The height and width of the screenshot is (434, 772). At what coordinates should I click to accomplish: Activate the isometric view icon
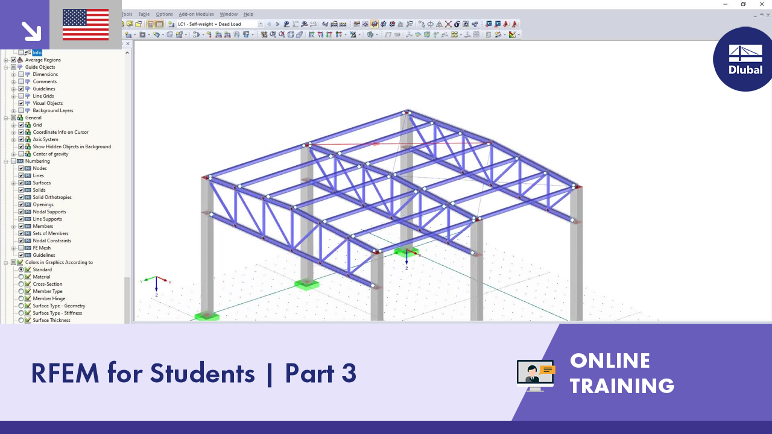pos(291,36)
